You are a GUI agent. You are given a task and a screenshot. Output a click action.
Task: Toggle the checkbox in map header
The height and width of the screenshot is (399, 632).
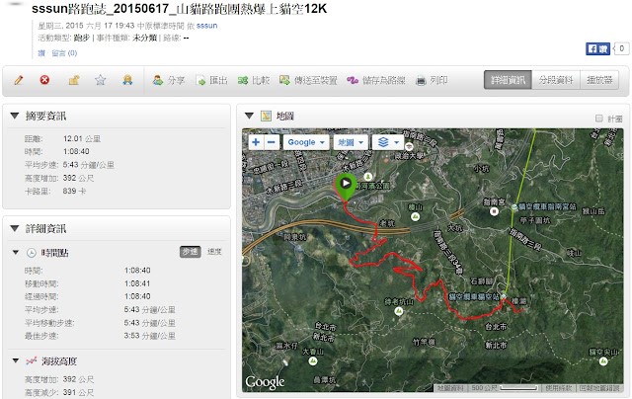click(x=599, y=119)
